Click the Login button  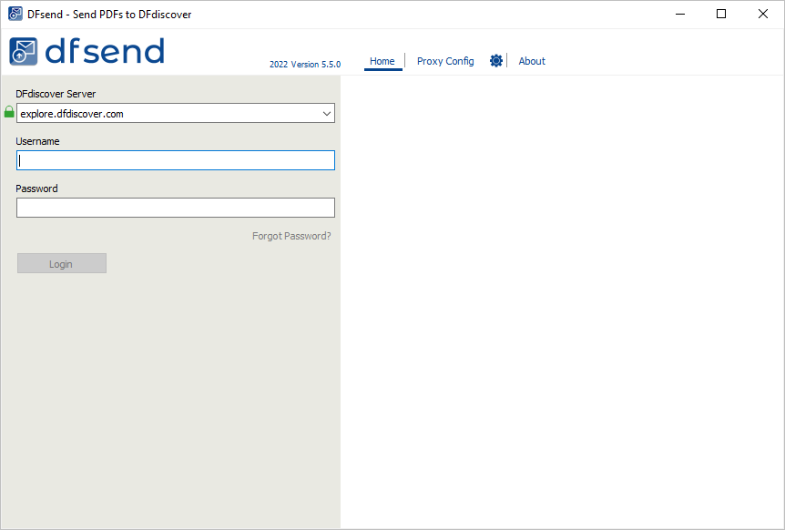point(62,263)
